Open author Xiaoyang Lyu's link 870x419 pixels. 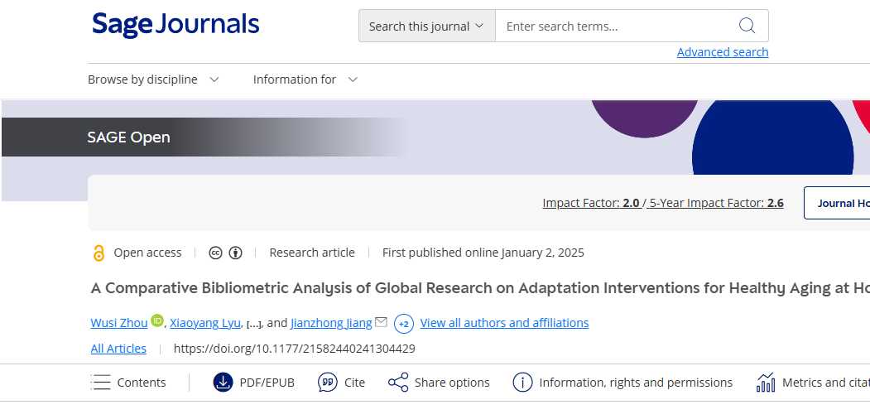204,323
